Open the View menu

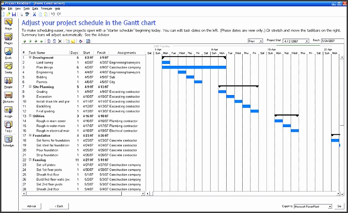pos(18,9)
